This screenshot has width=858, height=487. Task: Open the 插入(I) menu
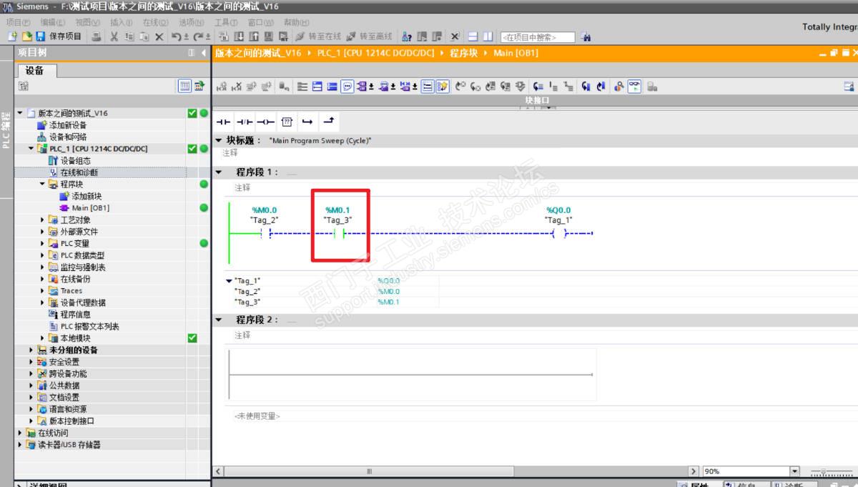pos(122,22)
